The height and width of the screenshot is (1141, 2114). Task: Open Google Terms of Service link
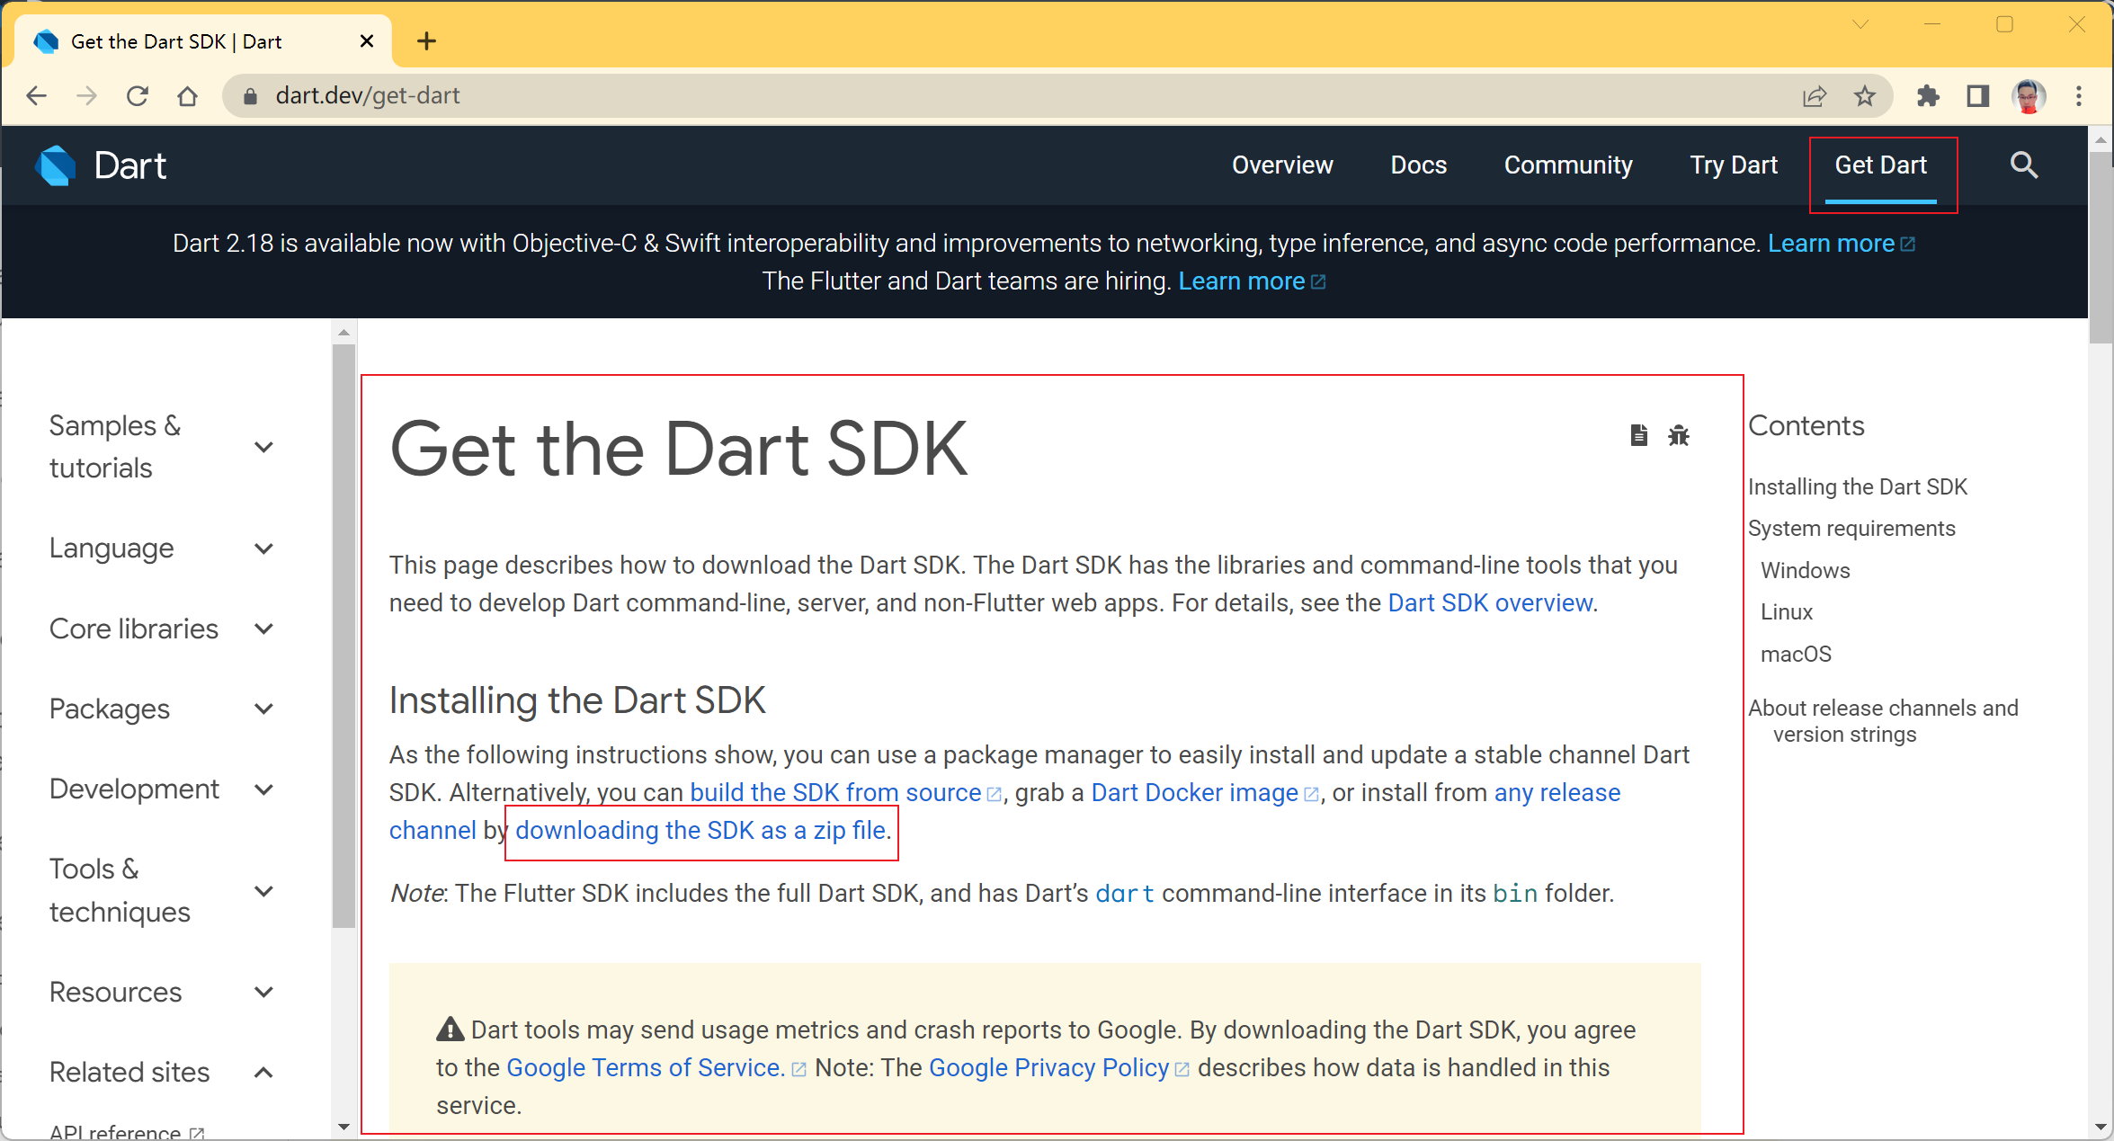coord(656,1067)
